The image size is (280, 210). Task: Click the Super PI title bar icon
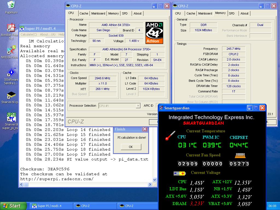point(22,28)
